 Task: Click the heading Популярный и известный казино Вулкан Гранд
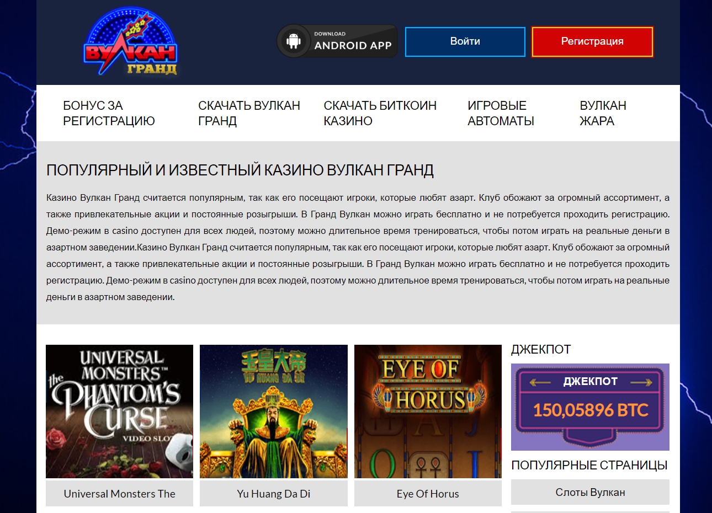pyautogui.click(x=240, y=170)
